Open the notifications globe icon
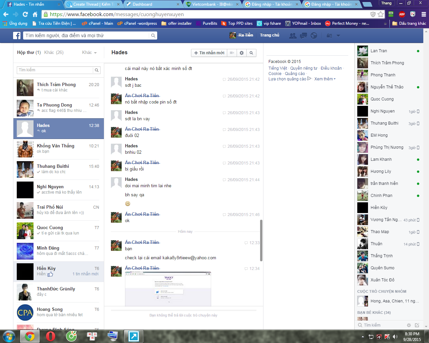Image resolution: width=429 pixels, height=343 pixels. 314,36
